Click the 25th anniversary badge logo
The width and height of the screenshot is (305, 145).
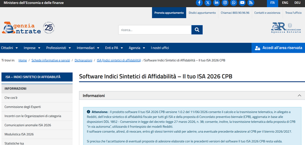49,28
